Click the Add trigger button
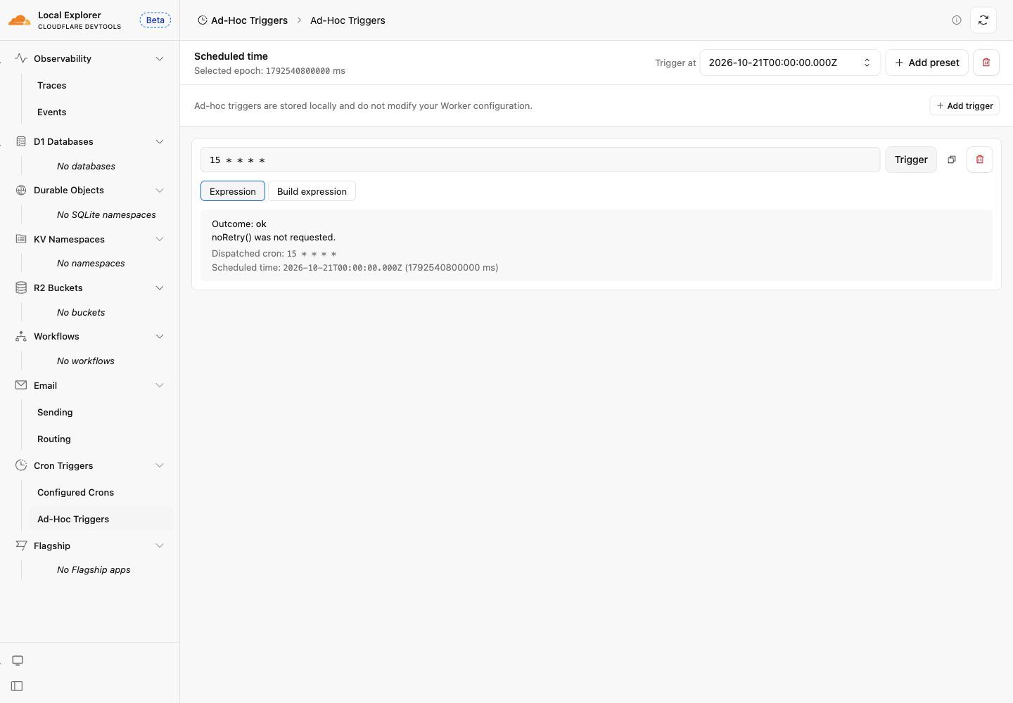The height and width of the screenshot is (703, 1013). (x=964, y=105)
